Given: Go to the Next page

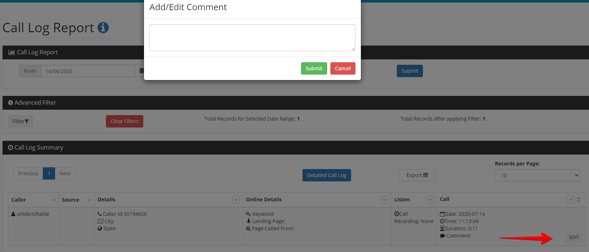Looking at the screenshot, I should pos(65,173).
